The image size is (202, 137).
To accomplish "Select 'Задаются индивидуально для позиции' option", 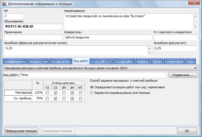I will pyautogui.click(x=120, y=93).
